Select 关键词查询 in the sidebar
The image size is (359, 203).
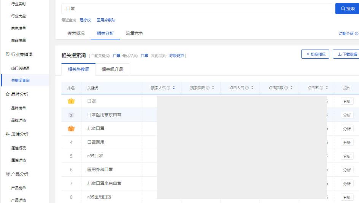tap(21, 80)
